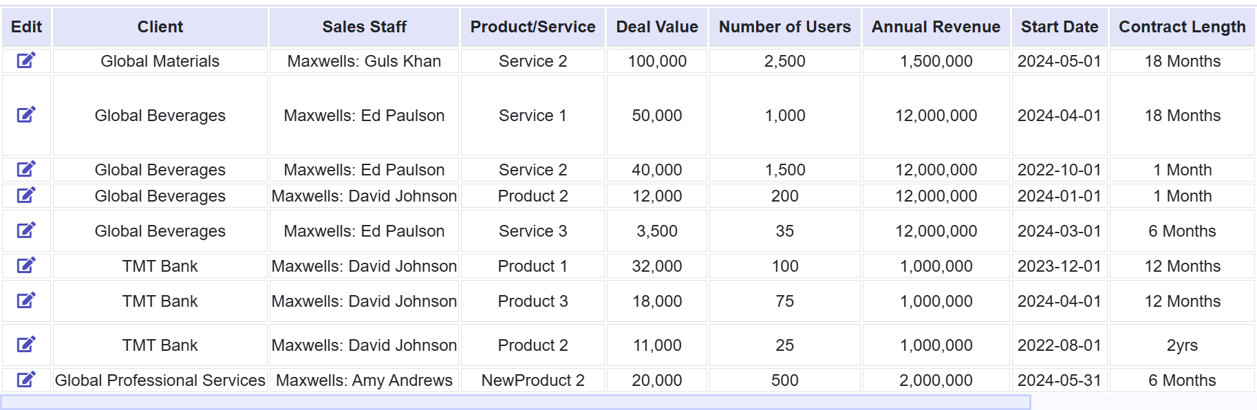This screenshot has width=1257, height=410.
Task: Click edit icon for Global Beverages 40,000 deal
Action: coord(26,169)
